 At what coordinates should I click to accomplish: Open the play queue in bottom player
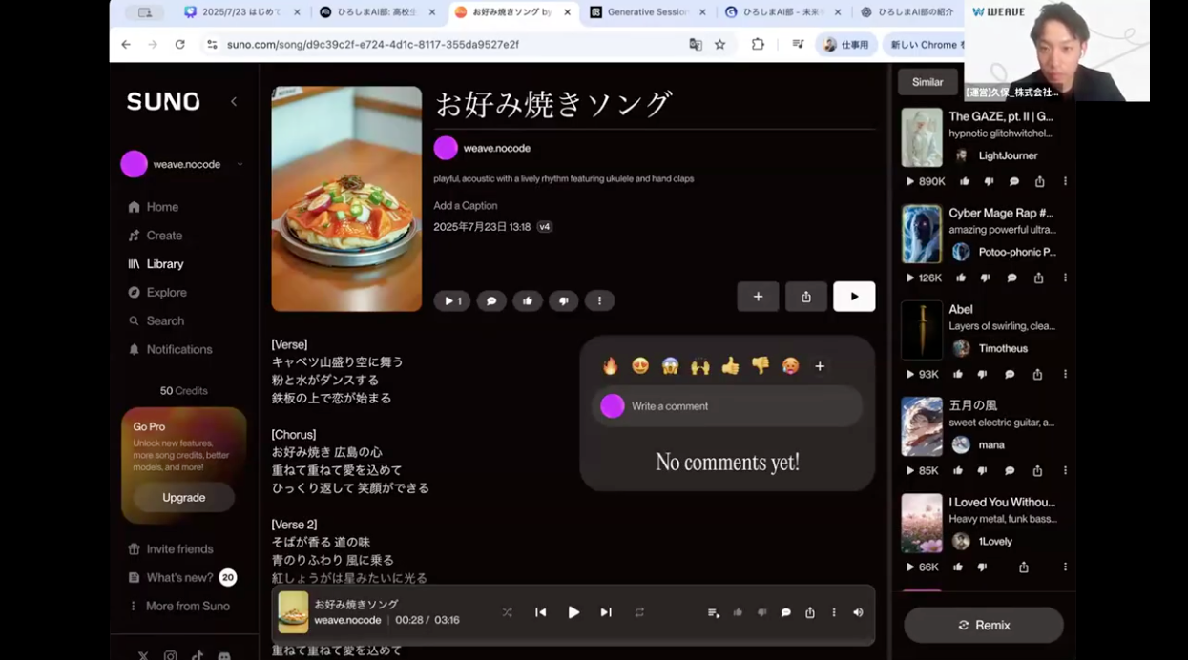pyautogui.click(x=714, y=612)
